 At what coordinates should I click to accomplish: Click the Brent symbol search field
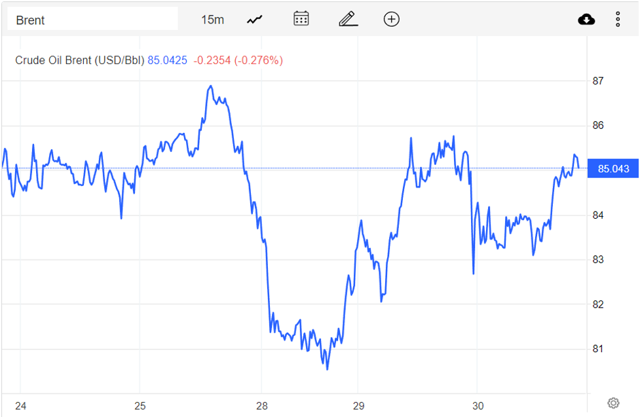(x=92, y=20)
